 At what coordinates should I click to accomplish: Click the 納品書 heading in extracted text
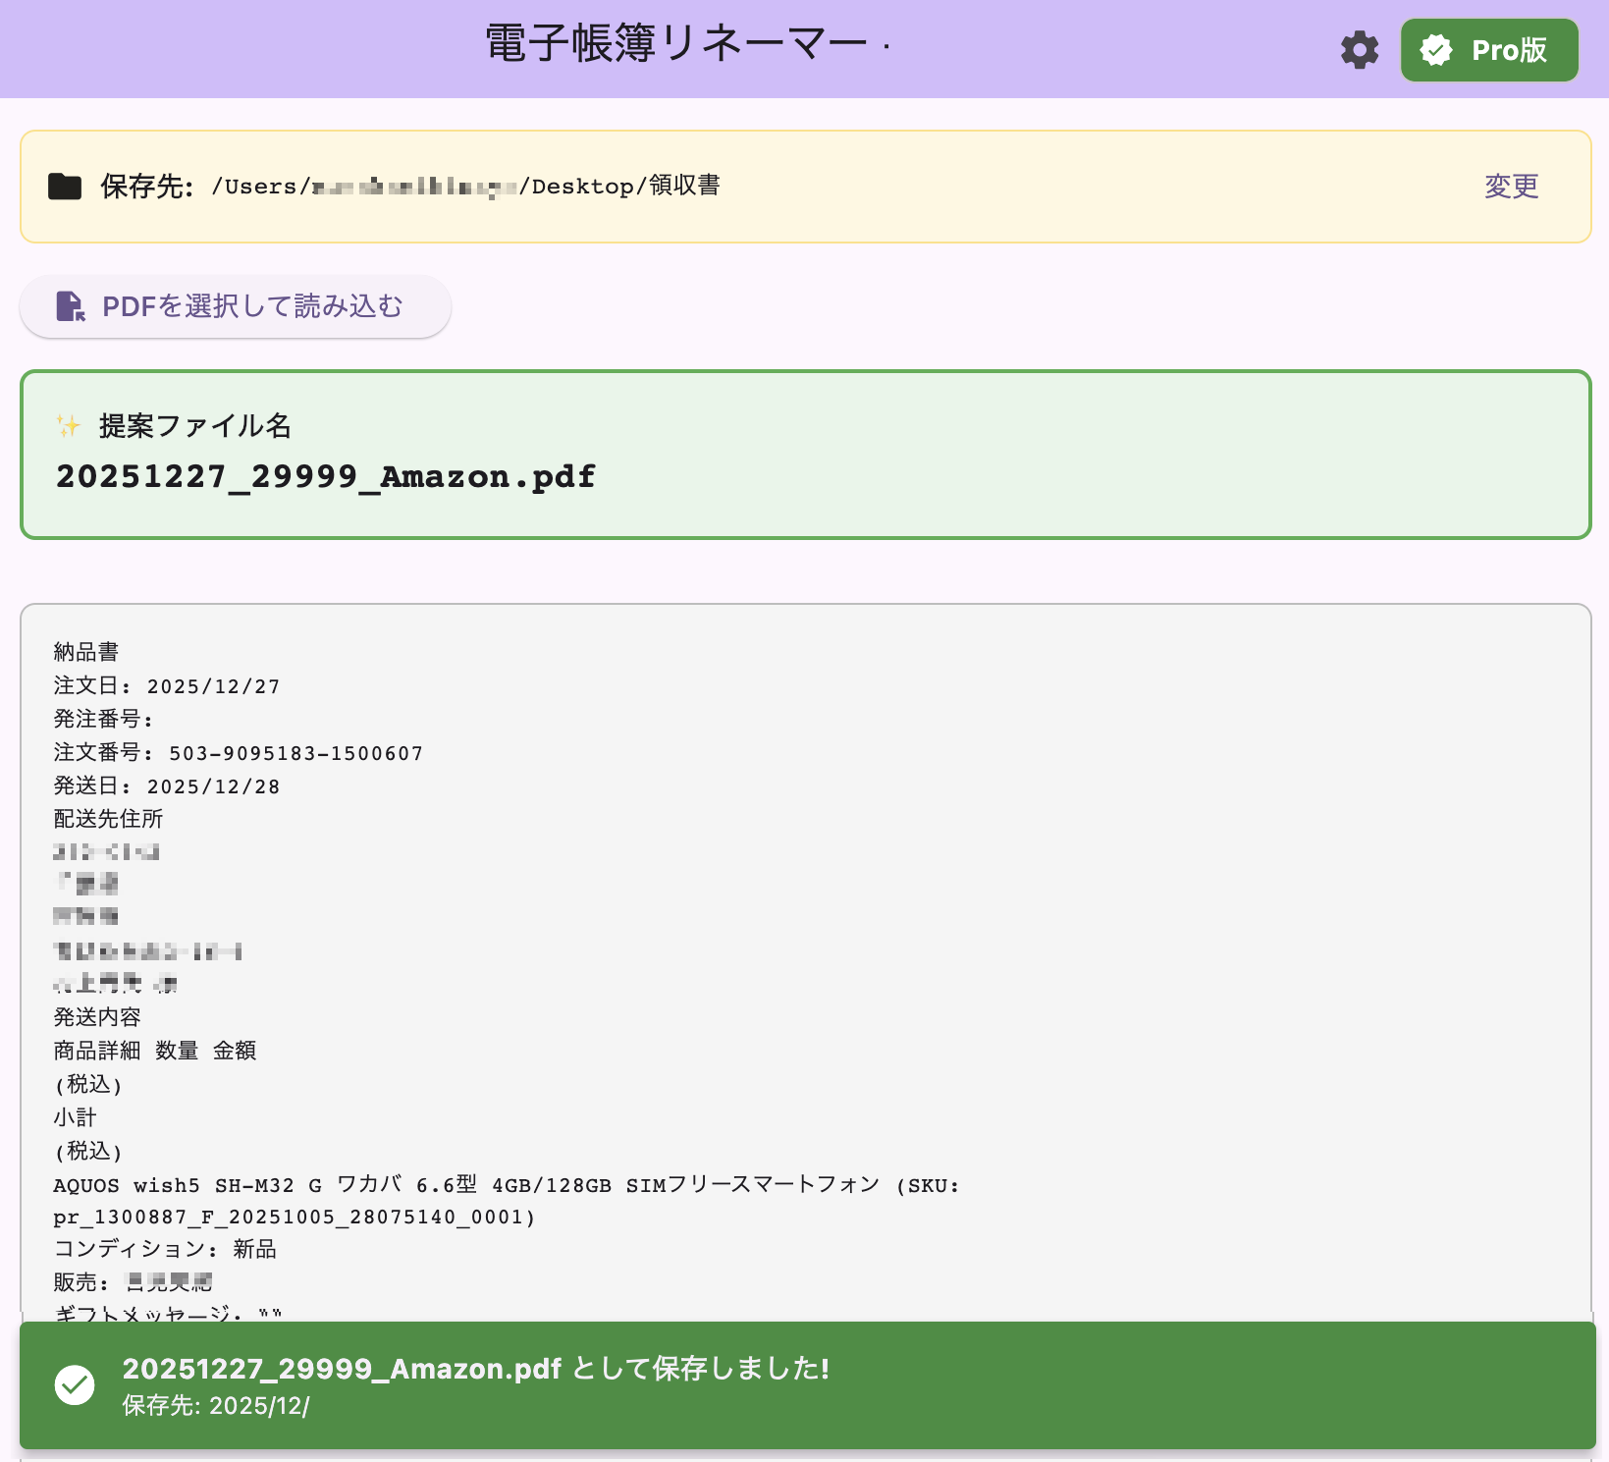[x=86, y=652]
